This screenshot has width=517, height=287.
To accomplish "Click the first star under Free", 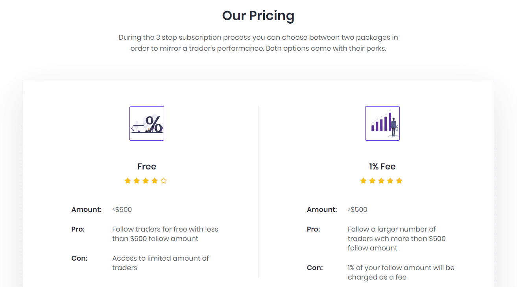I will (x=127, y=181).
